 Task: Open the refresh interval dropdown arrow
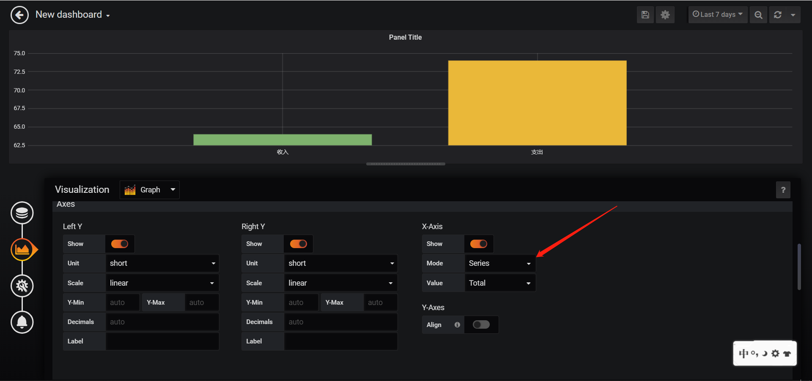pos(793,15)
